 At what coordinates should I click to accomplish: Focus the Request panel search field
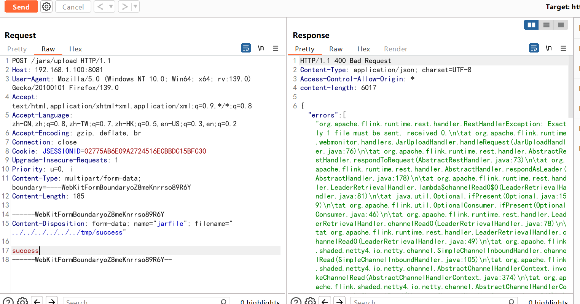(x=147, y=301)
